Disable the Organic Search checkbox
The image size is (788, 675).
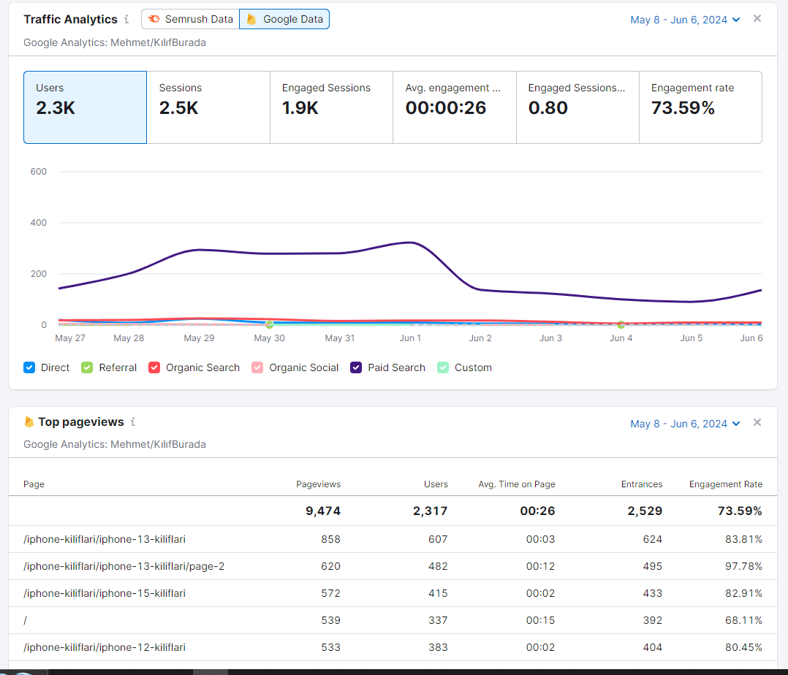154,367
